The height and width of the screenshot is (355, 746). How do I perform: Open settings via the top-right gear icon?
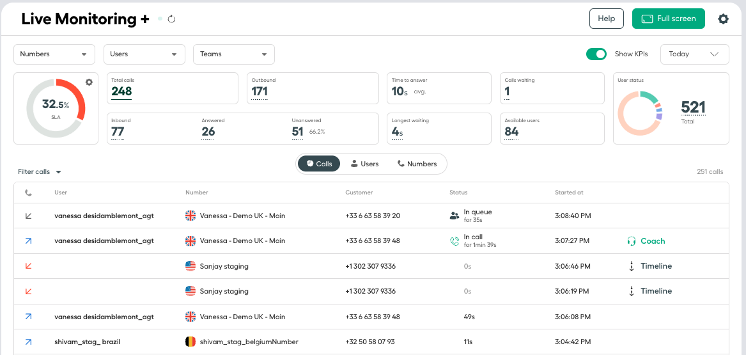coord(723,19)
